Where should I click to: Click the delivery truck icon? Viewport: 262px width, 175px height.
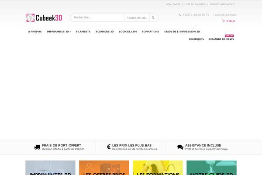(x=37, y=147)
